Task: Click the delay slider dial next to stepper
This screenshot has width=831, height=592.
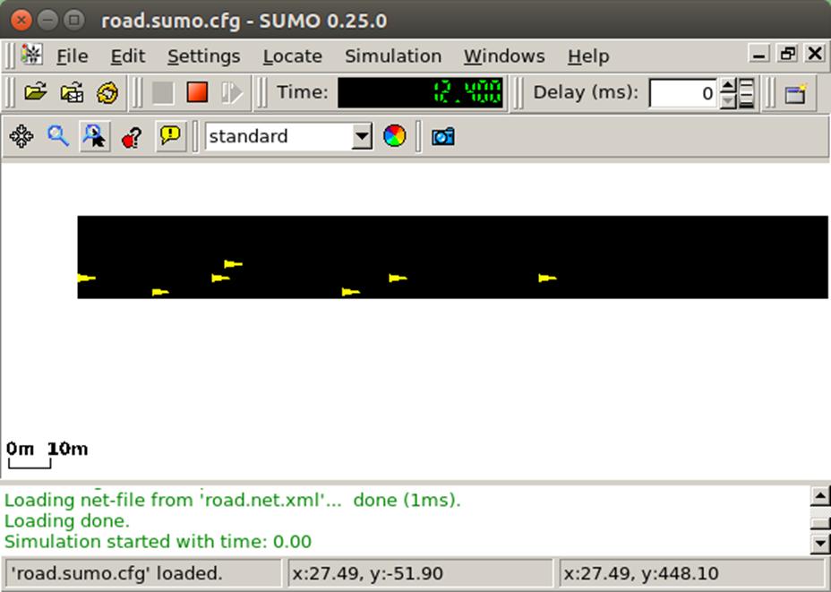Action: [746, 93]
